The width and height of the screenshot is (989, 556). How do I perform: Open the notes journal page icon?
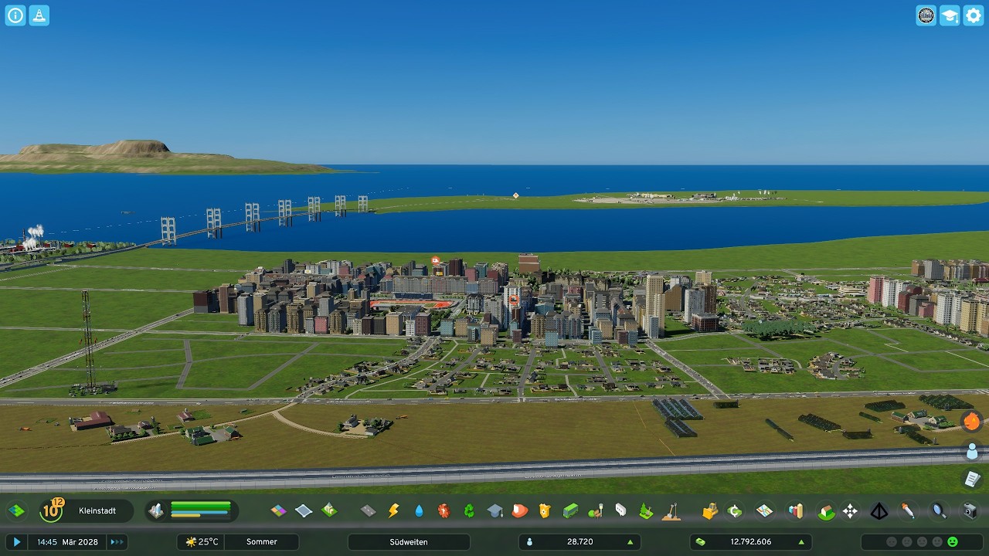(x=972, y=479)
